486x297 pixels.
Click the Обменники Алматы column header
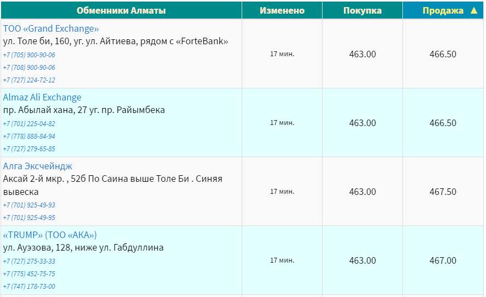click(x=121, y=10)
